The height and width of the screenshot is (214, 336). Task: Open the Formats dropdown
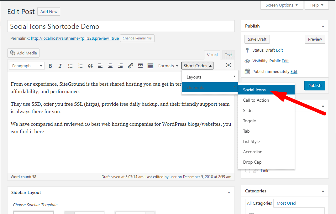168,66
